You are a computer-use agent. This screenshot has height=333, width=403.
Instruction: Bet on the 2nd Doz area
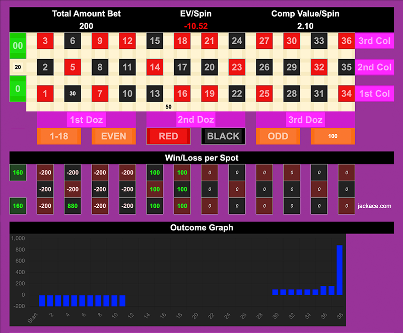195,120
